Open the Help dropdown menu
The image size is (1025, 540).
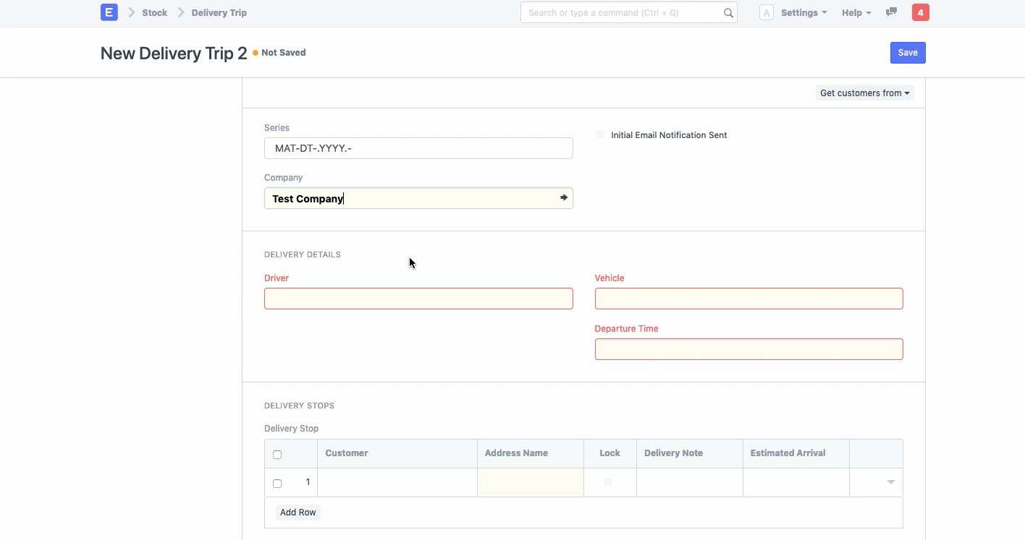(856, 13)
